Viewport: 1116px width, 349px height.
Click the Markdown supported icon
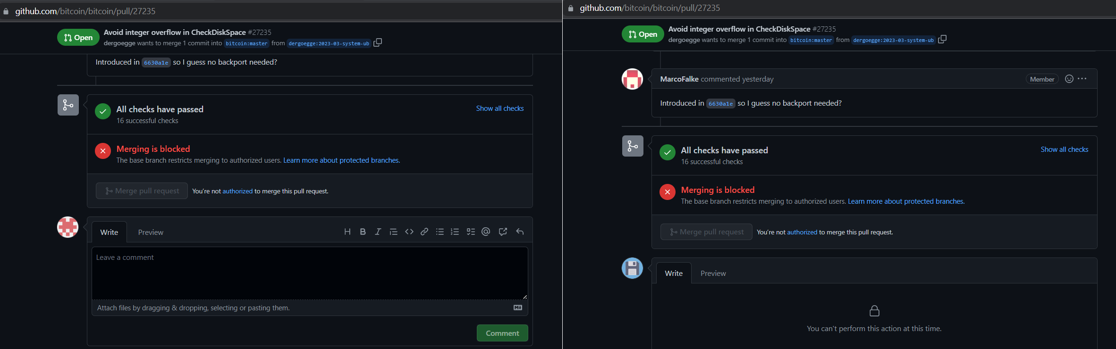(x=518, y=307)
